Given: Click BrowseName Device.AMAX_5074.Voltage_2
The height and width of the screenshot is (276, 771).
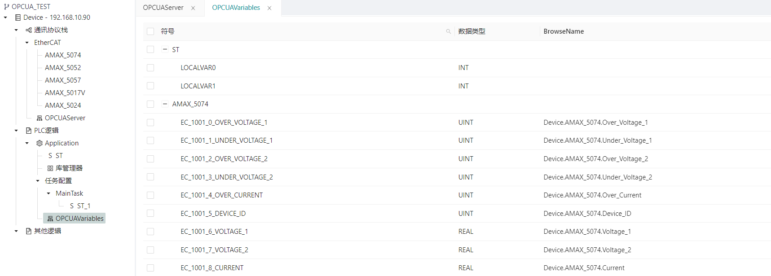Looking at the screenshot, I should point(587,250).
